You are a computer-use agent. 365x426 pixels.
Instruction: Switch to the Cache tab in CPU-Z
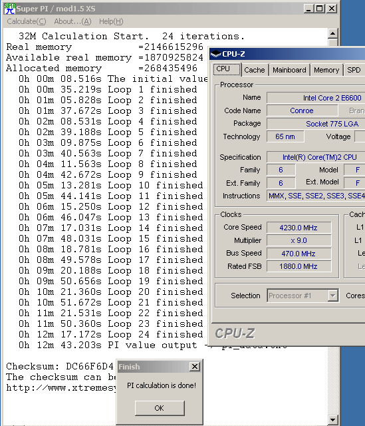[254, 70]
